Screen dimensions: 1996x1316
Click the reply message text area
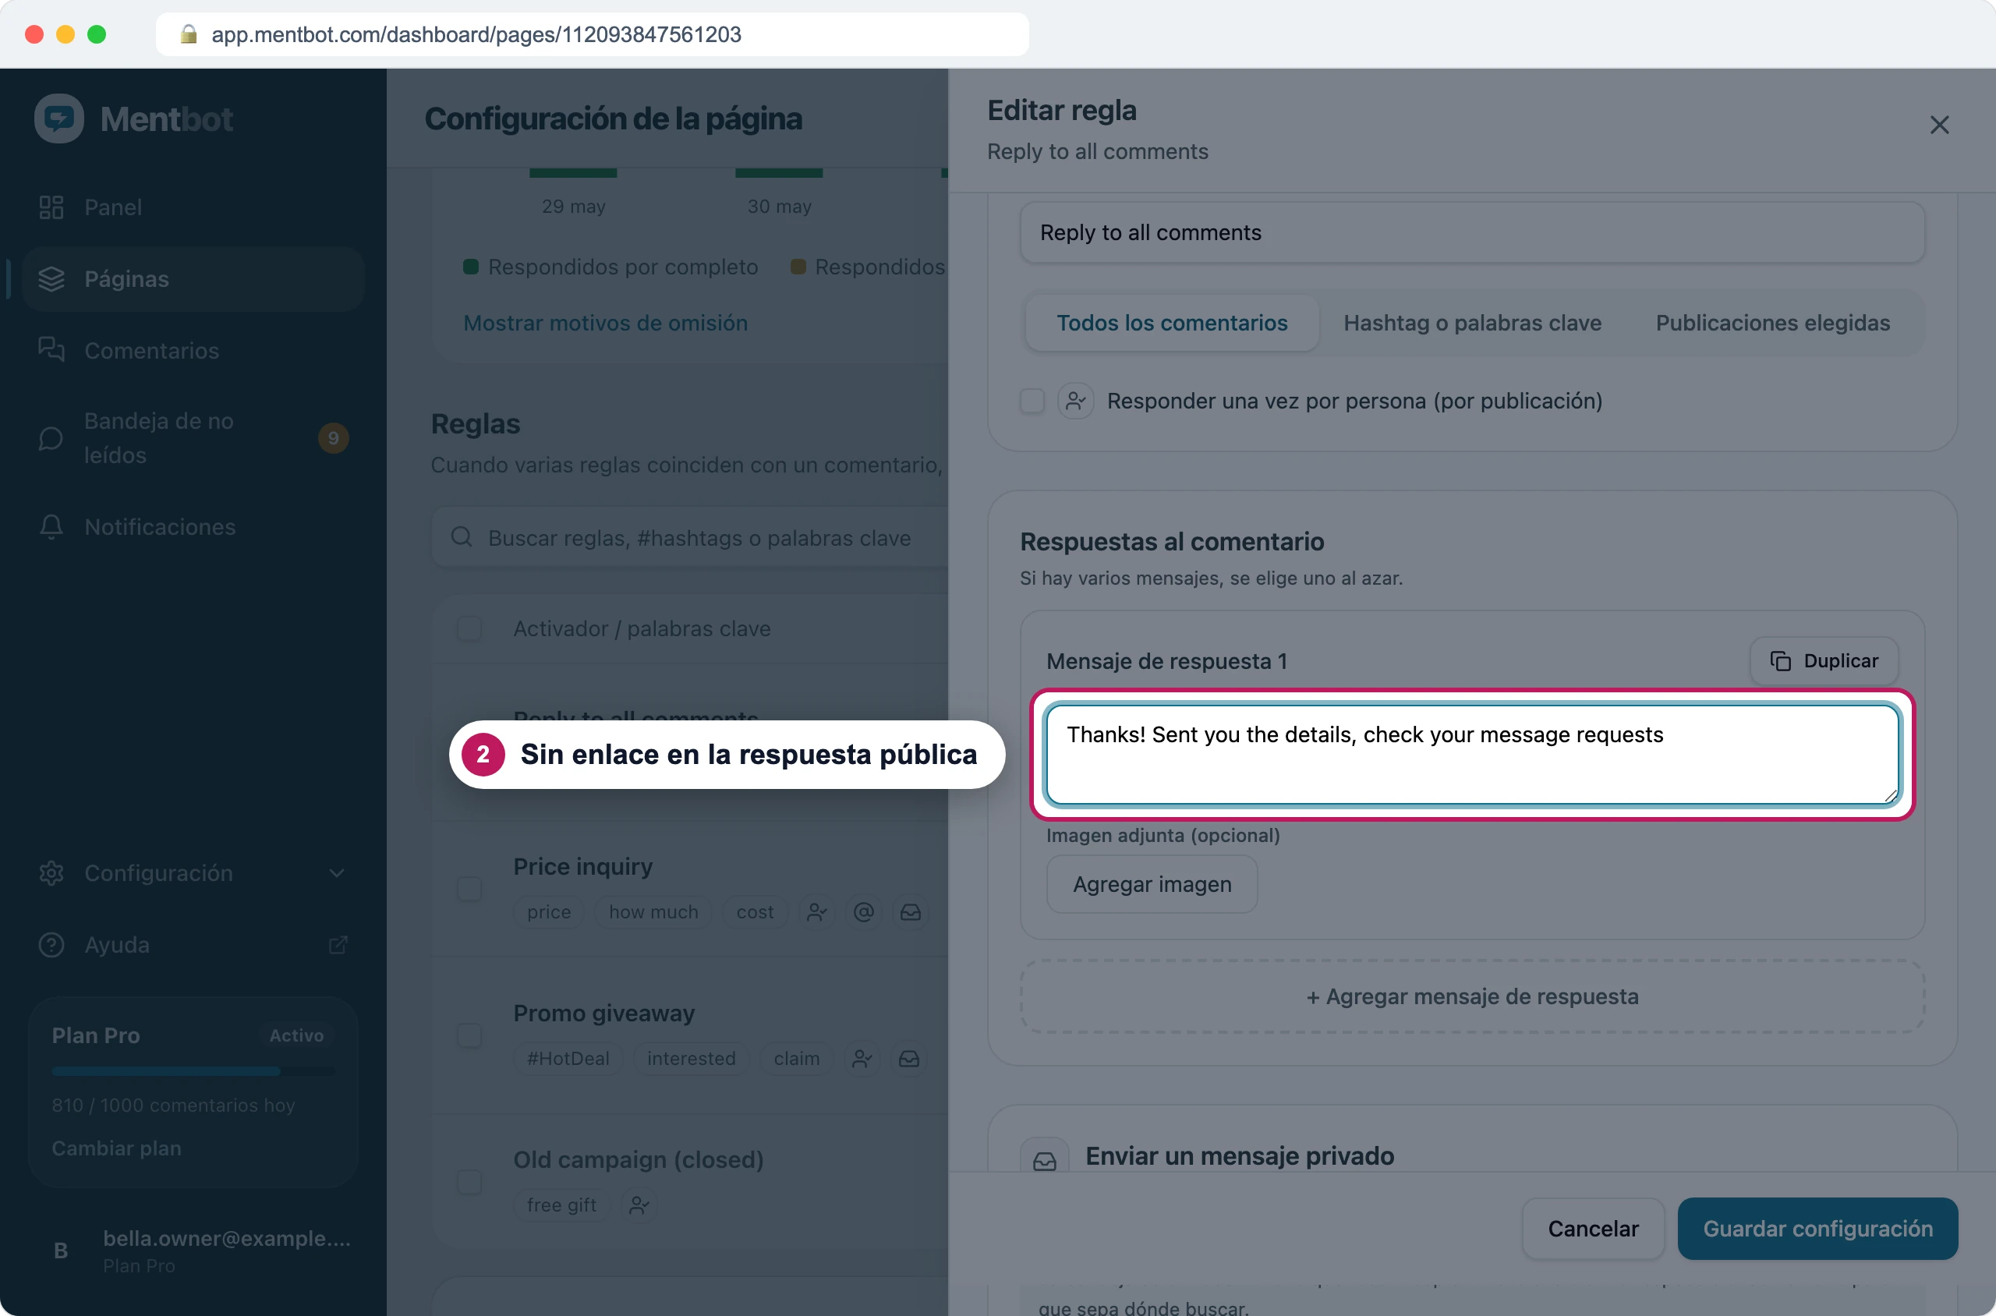pyautogui.click(x=1472, y=755)
